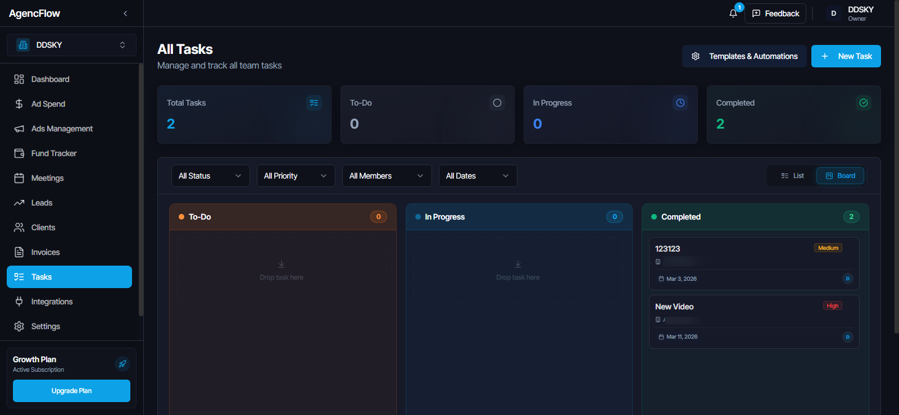Click the page vertical scrollbar
The height and width of the screenshot is (415, 899).
[896, 168]
